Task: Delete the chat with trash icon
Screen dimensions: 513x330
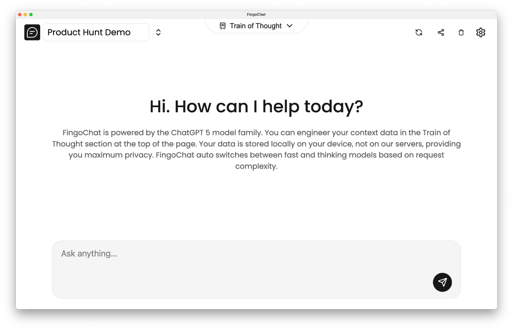Action: tap(461, 32)
